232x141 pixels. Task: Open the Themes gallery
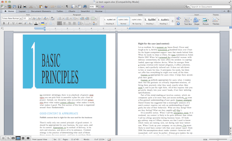point(216,21)
